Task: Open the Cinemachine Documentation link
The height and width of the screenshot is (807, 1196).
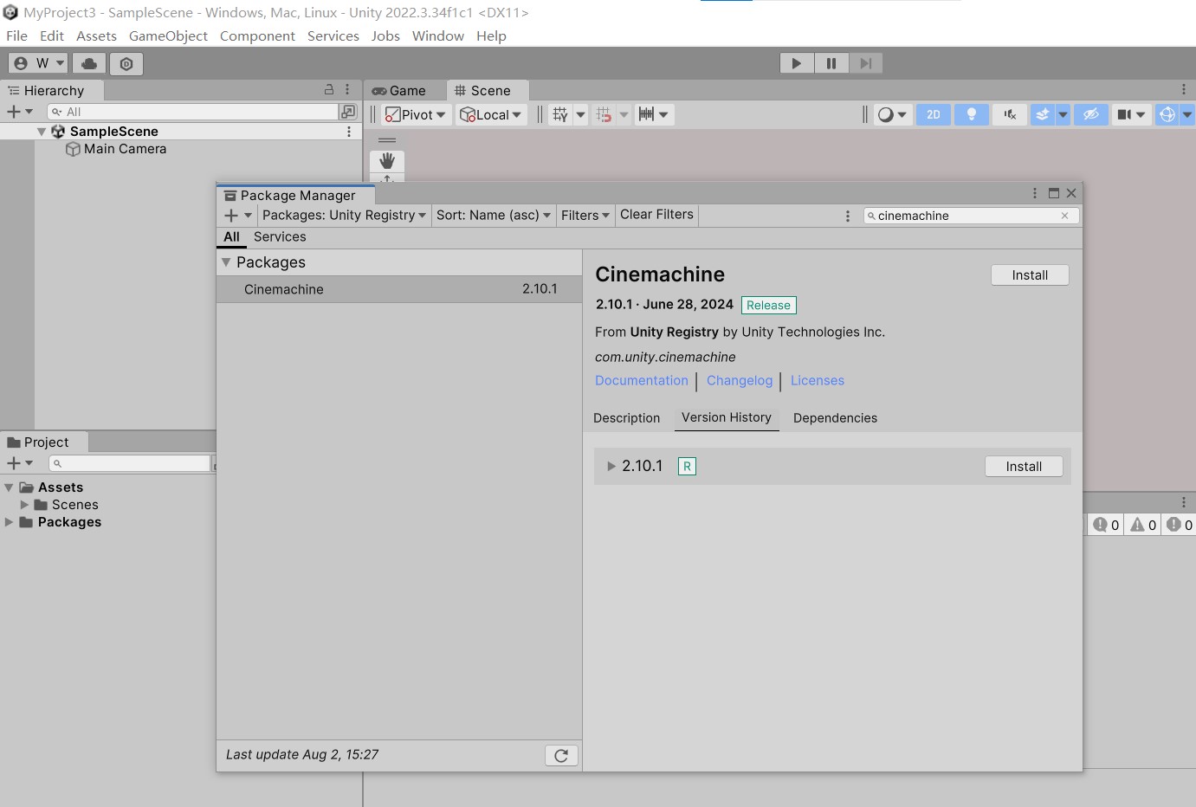Action: pyautogui.click(x=641, y=380)
